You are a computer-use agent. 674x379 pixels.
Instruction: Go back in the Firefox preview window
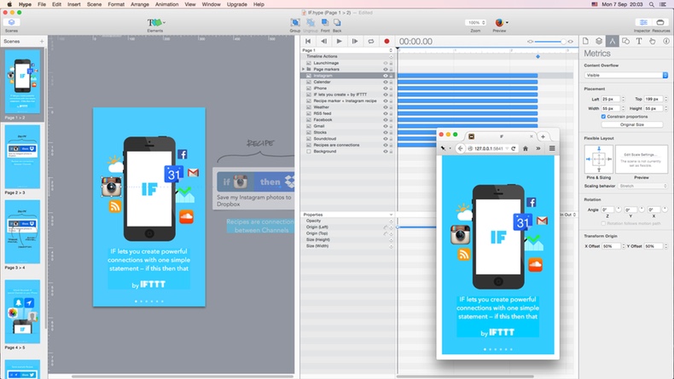[461, 148]
